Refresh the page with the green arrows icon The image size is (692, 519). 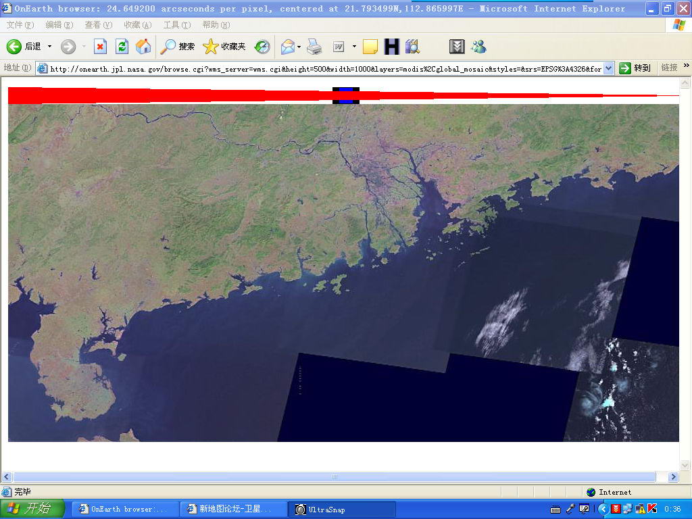pos(122,47)
